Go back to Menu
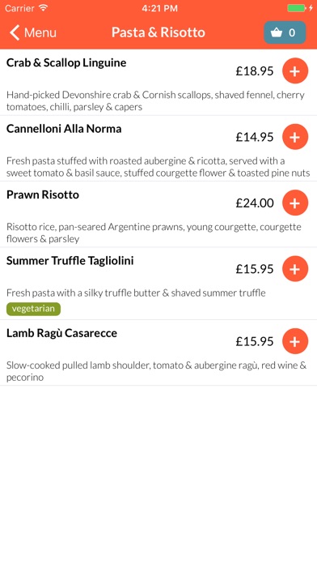Screen dimensions: 317x564 click(x=33, y=32)
